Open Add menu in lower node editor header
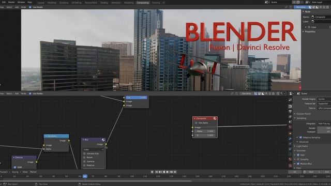The image size is (331, 186). coord(17,94)
